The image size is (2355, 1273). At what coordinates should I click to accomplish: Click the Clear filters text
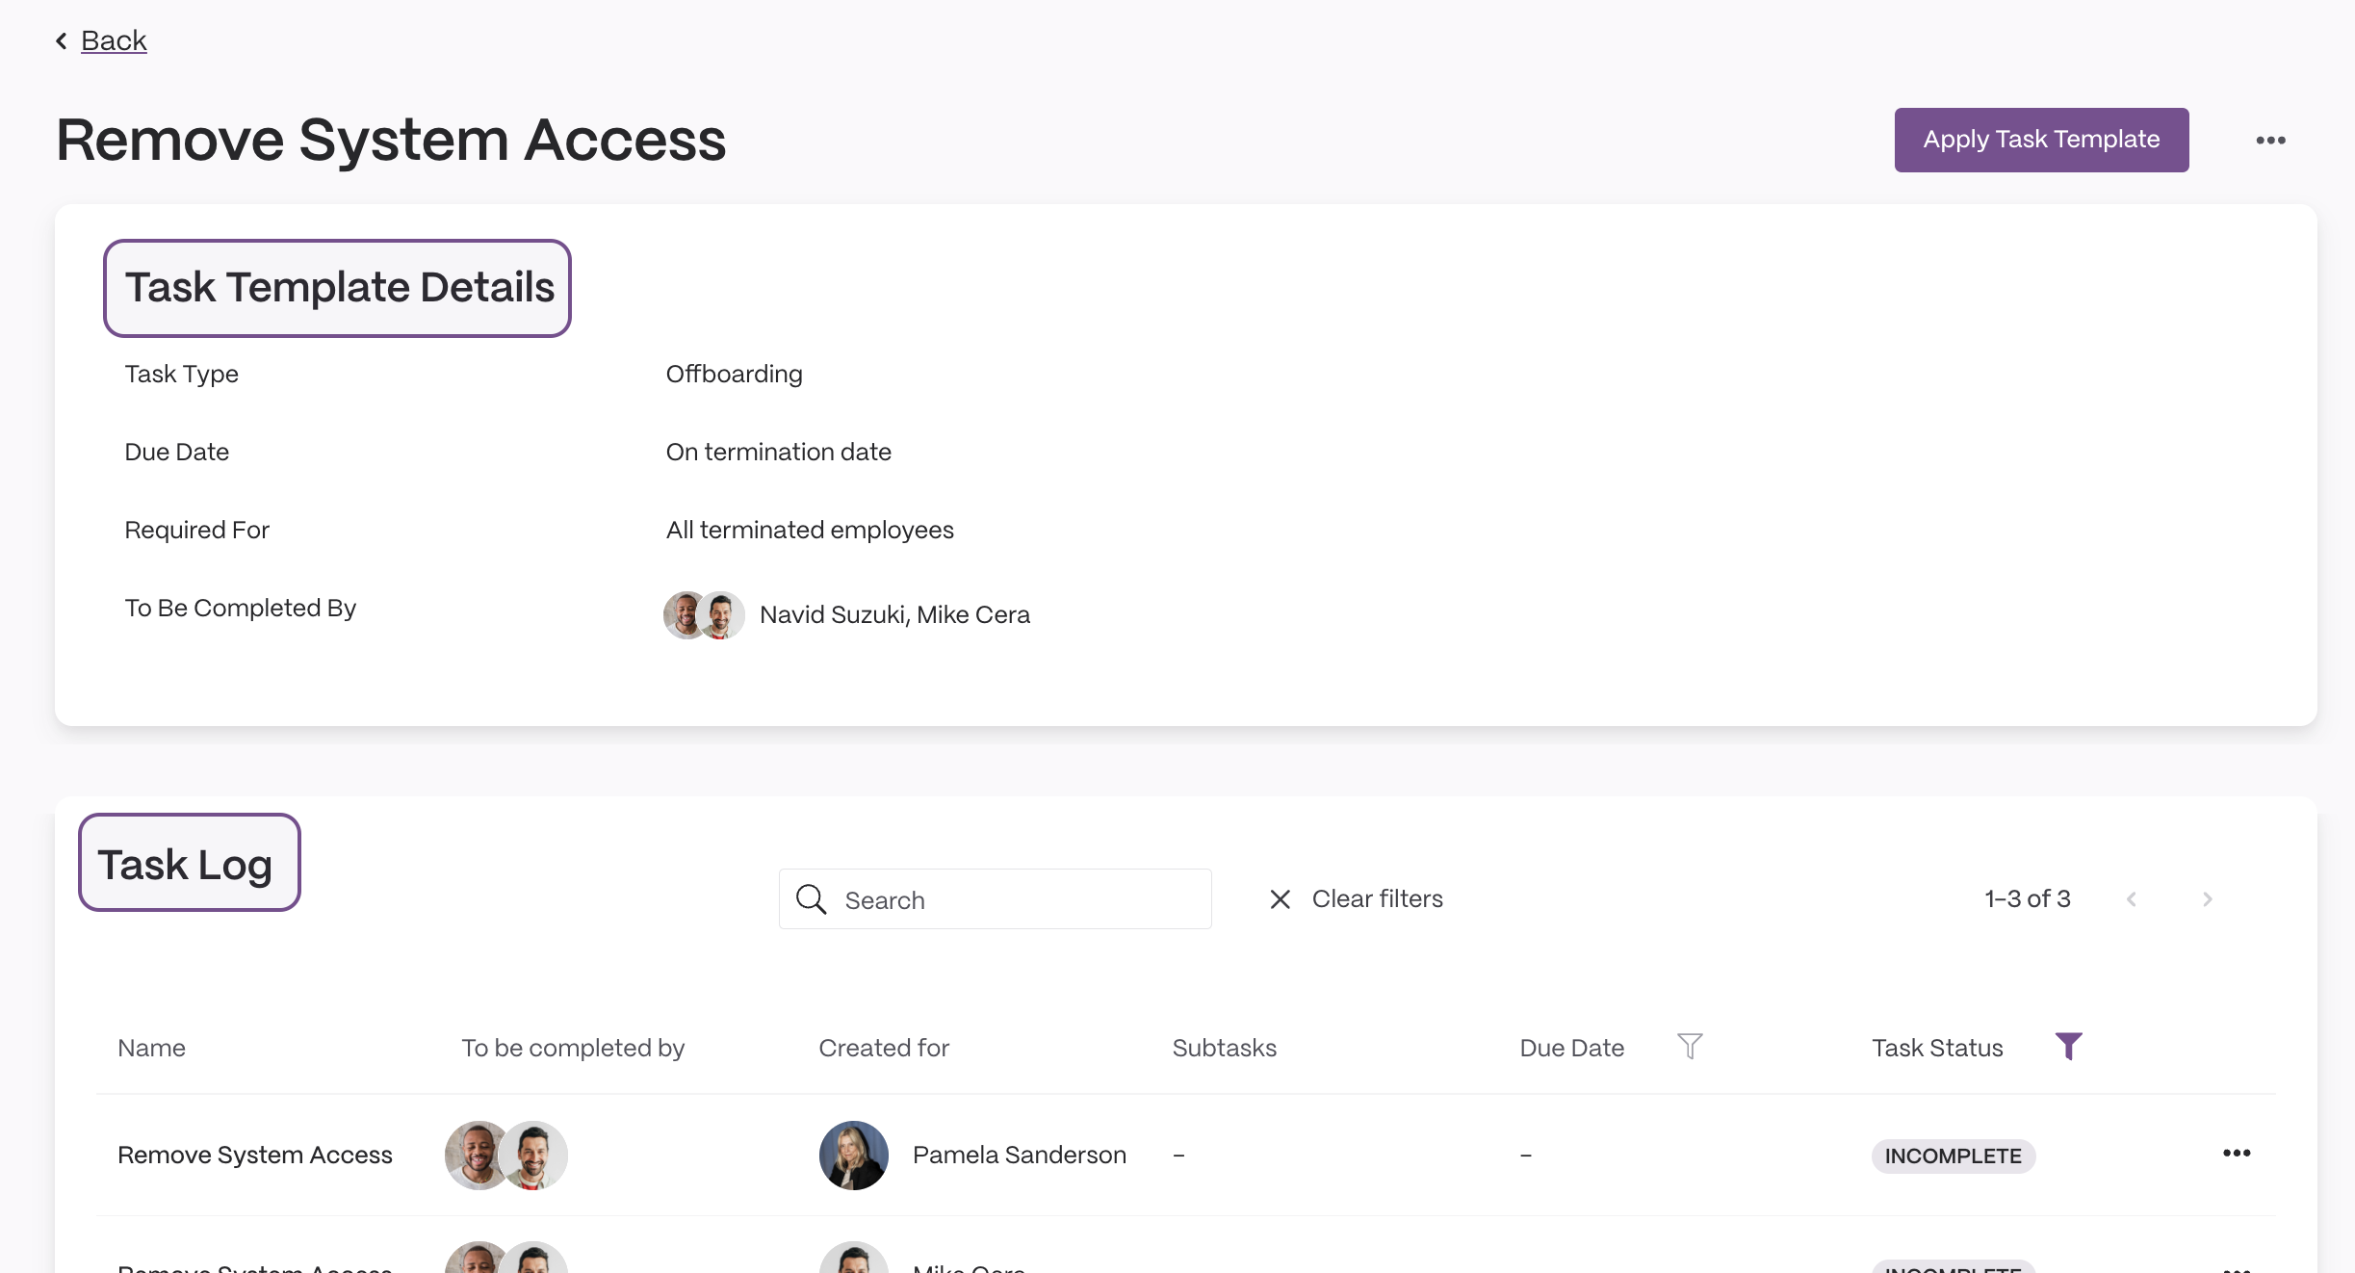[x=1378, y=898]
